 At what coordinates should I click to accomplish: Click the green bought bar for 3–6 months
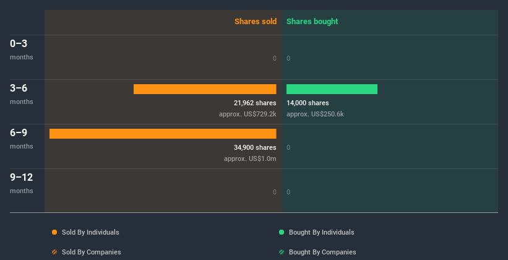[x=332, y=89]
